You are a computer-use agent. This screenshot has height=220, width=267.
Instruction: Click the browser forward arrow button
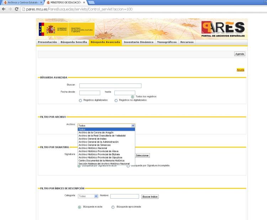tap(10, 9)
